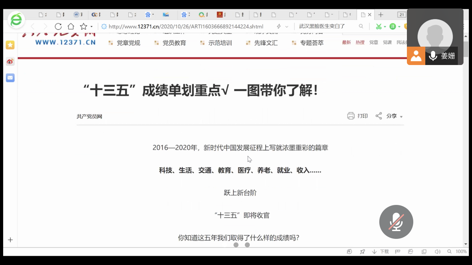
Task: Click the scissors screenshot tool icon
Action: click(379, 26)
